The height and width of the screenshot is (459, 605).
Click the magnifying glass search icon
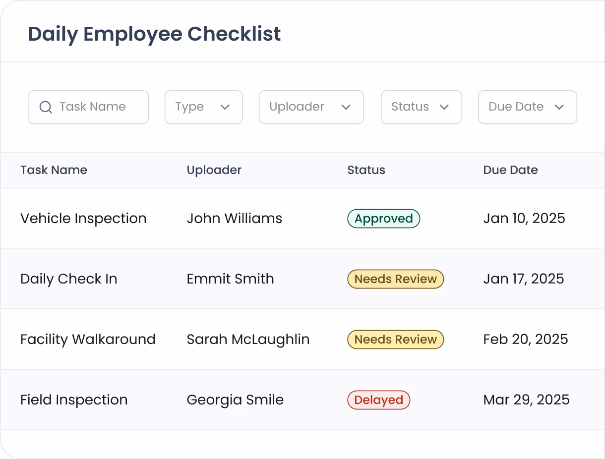[46, 107]
